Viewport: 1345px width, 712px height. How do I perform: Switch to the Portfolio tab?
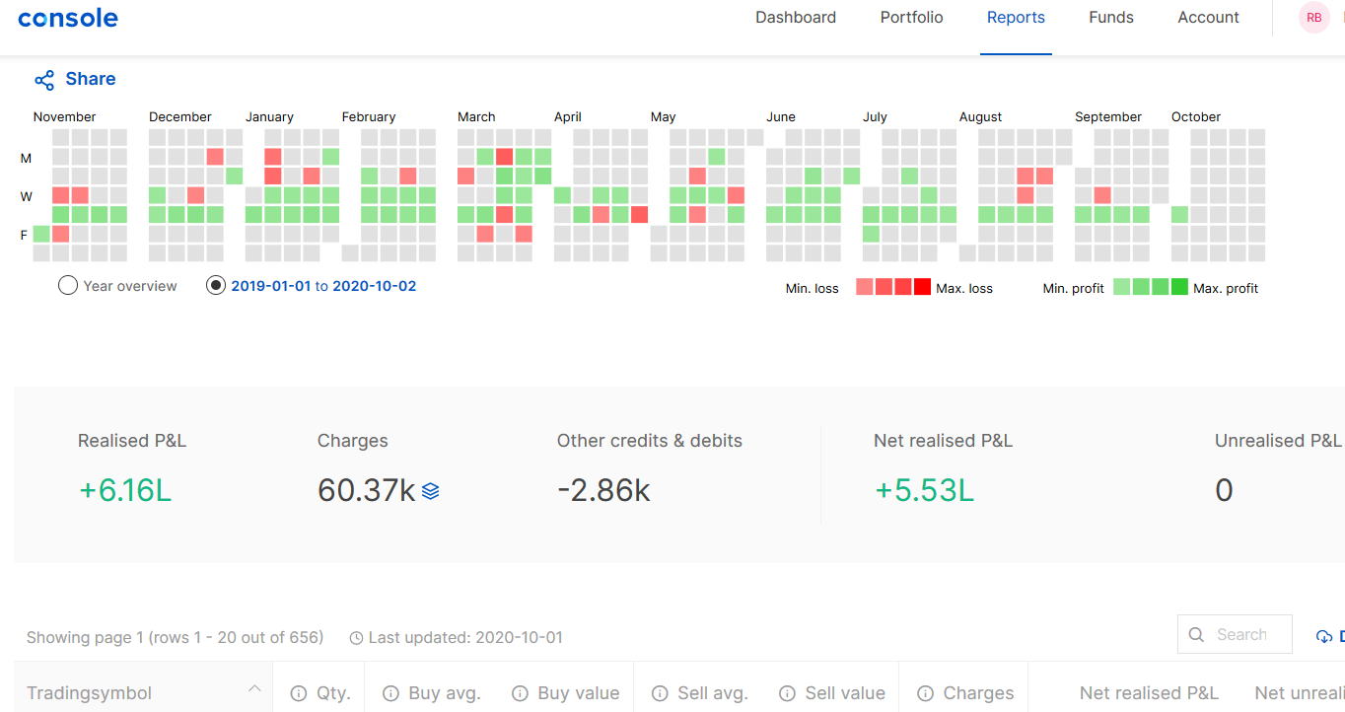coord(912,18)
